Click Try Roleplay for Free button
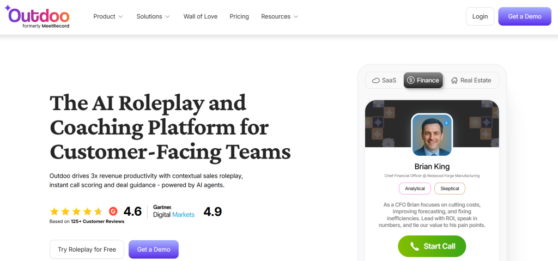The width and height of the screenshot is (558, 261). click(x=87, y=250)
